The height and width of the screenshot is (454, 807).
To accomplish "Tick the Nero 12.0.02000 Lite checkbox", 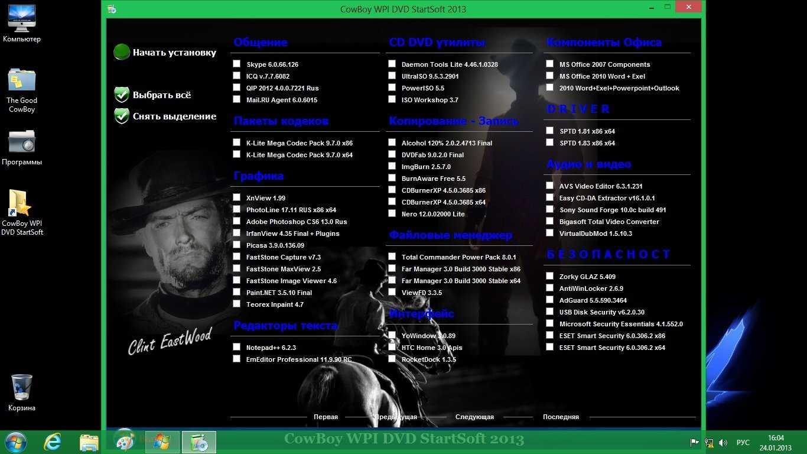I will (x=392, y=213).
